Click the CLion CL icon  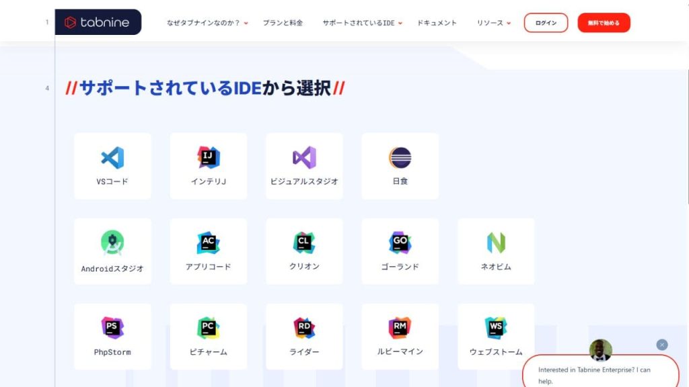tap(304, 243)
